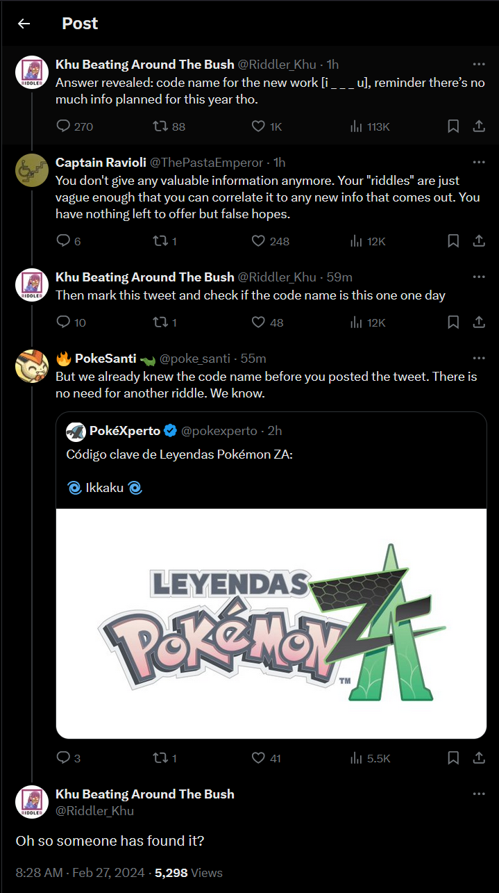Share the 'Answer revealed' post

coord(479,126)
